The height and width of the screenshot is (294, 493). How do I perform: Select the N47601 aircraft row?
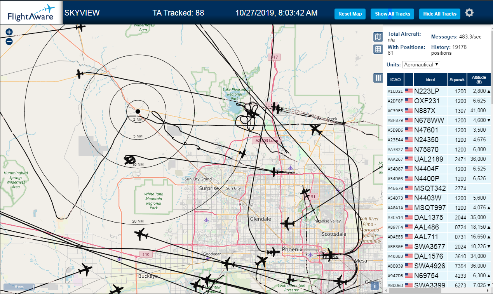click(x=439, y=130)
